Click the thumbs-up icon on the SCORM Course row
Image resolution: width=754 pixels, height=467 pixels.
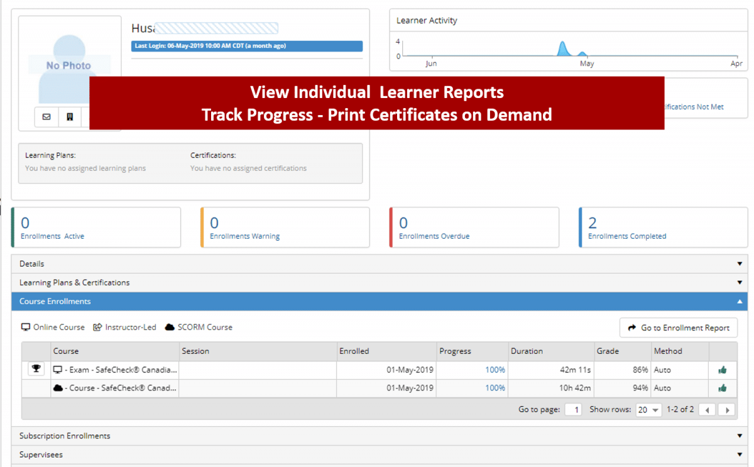pyautogui.click(x=723, y=388)
